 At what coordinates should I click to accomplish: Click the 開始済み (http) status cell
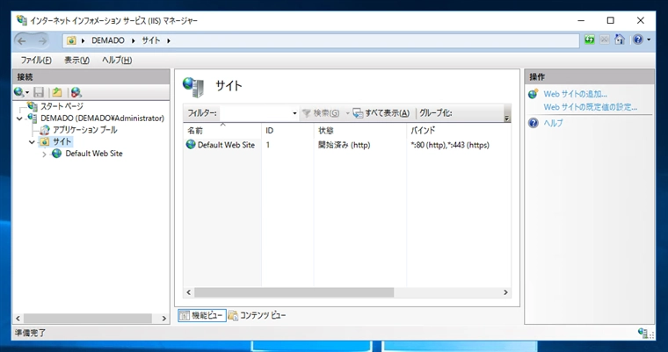click(x=345, y=145)
